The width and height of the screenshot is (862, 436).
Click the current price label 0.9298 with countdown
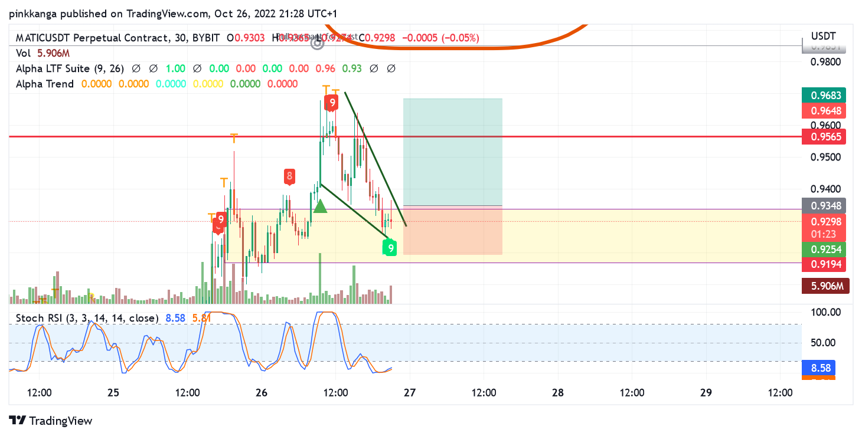pyautogui.click(x=825, y=227)
